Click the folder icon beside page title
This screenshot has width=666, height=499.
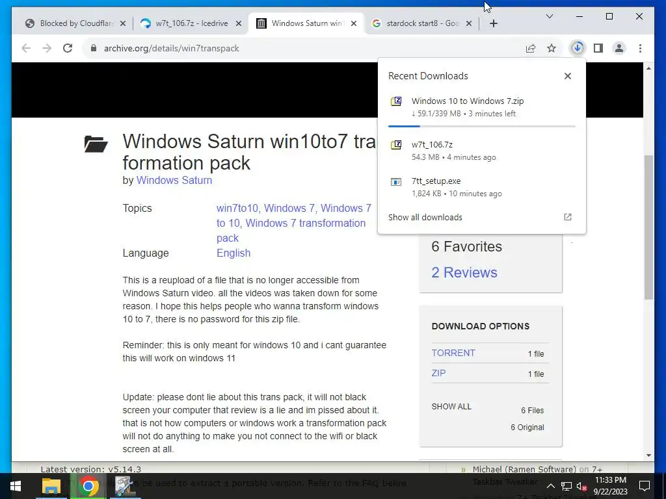tap(96, 144)
